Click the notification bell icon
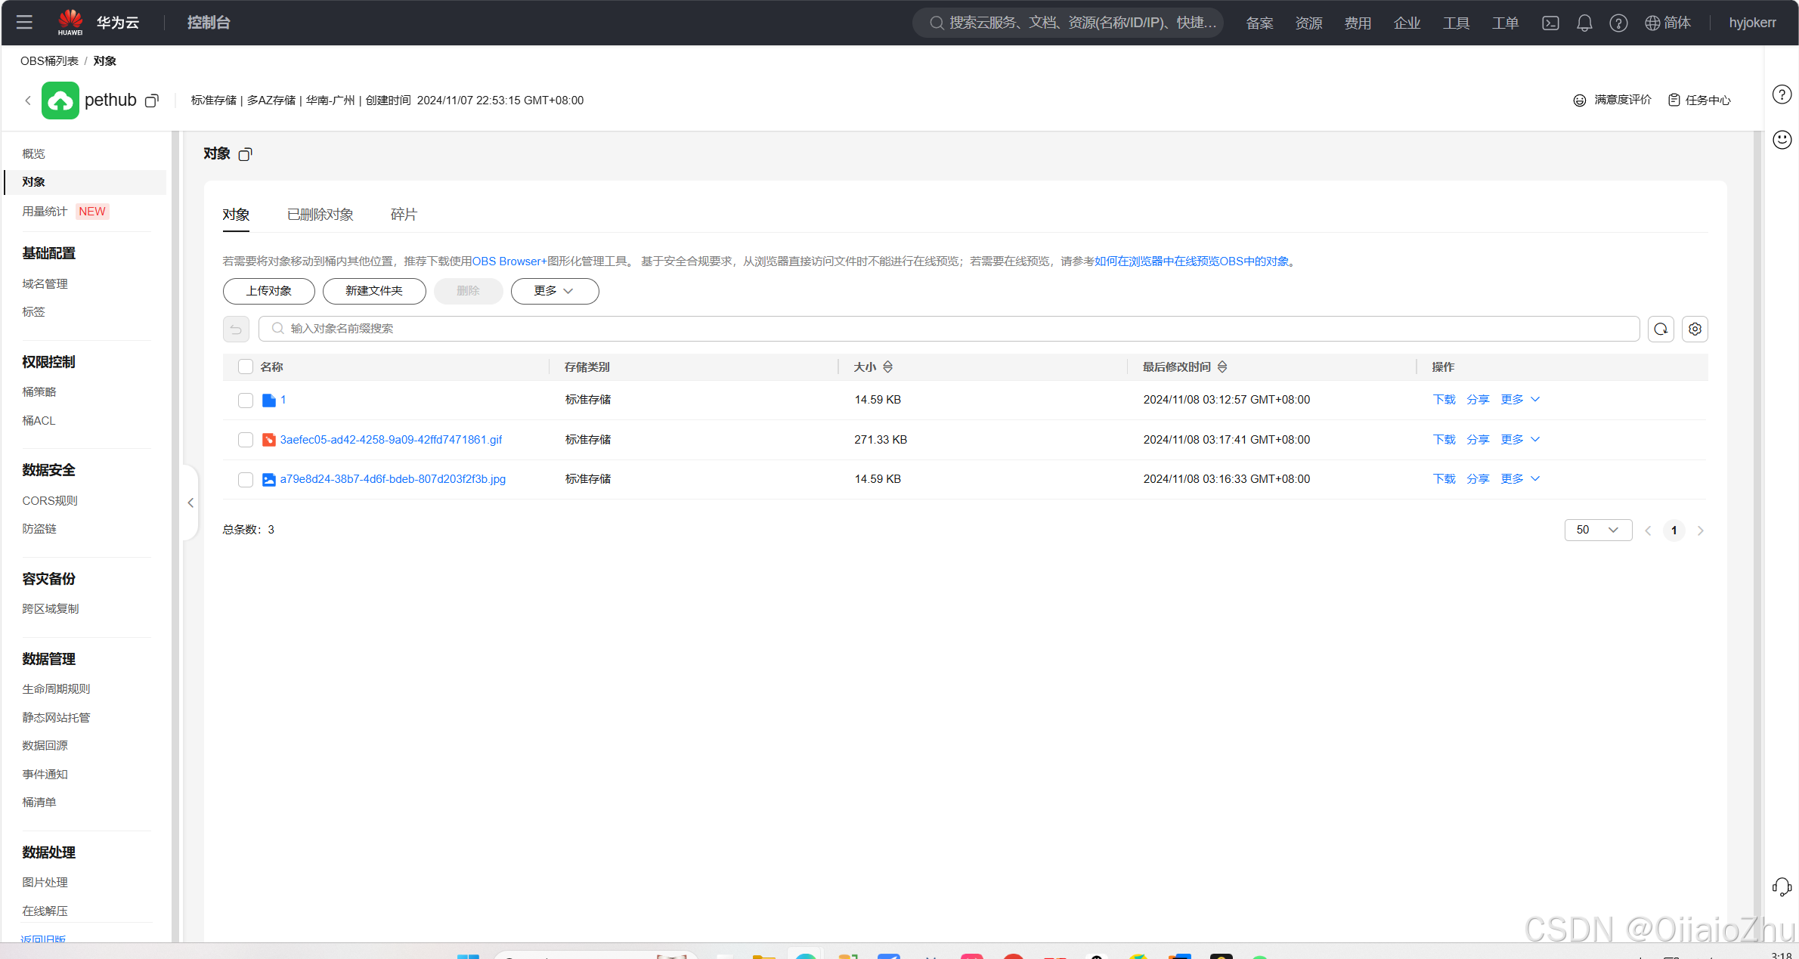Viewport: 1799px width, 959px height. coord(1584,23)
